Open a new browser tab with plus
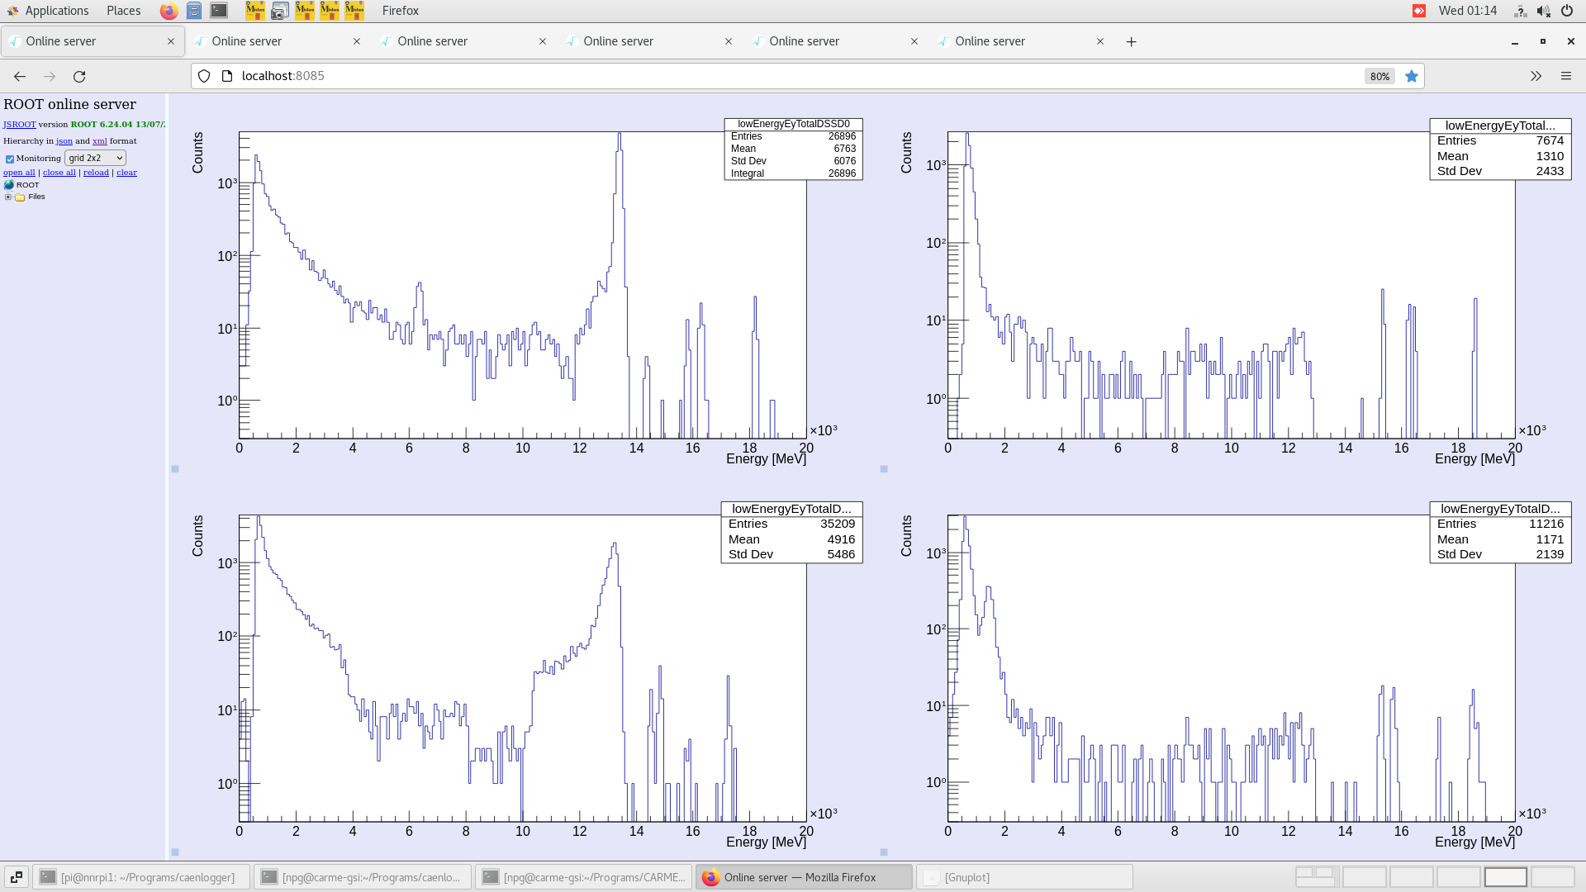The height and width of the screenshot is (892, 1586). [x=1131, y=41]
